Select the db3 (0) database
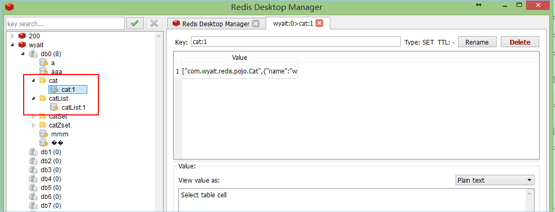Image resolution: width=555 pixels, height=212 pixels. [x=51, y=170]
